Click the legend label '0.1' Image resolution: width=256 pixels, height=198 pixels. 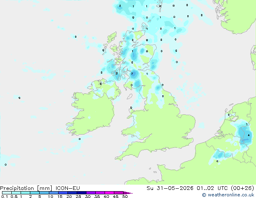4,196
